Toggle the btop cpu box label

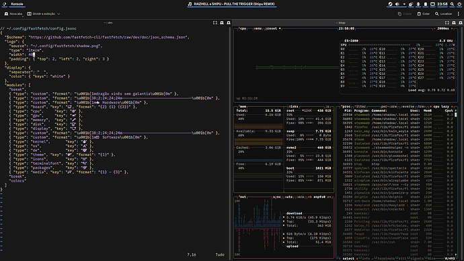coord(243,29)
